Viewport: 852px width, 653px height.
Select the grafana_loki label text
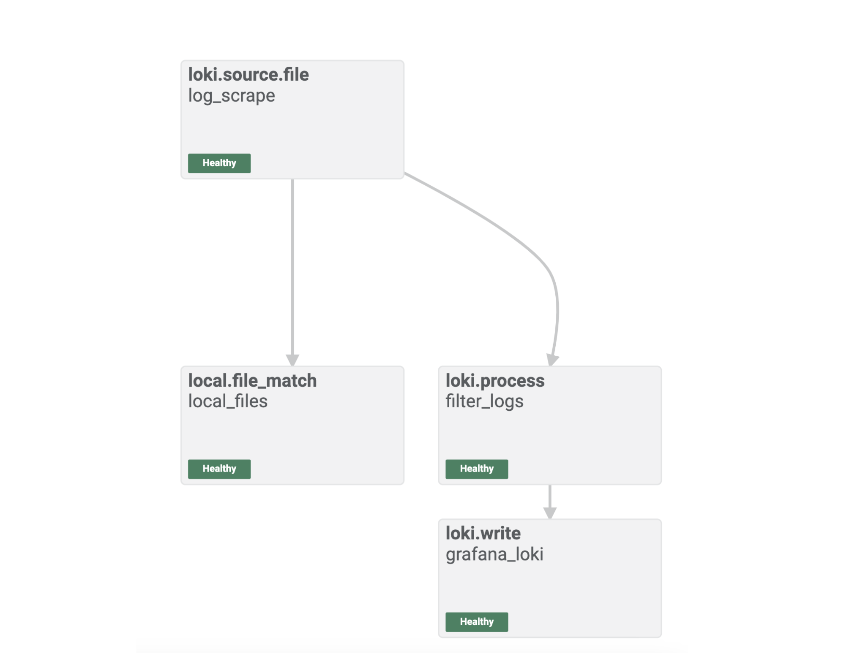pos(494,554)
